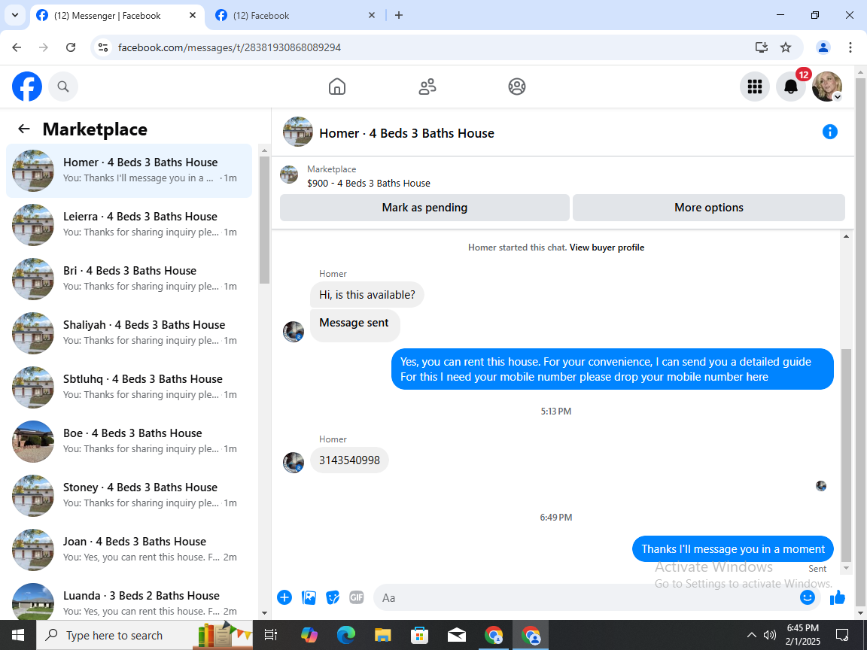867x650 pixels.
Task: Click the 3143540998 message bubble
Action: click(349, 460)
